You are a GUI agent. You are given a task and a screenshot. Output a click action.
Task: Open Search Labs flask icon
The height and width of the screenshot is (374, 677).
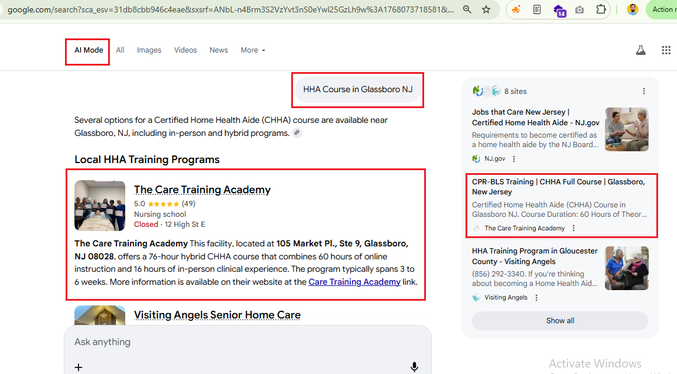[x=641, y=50]
